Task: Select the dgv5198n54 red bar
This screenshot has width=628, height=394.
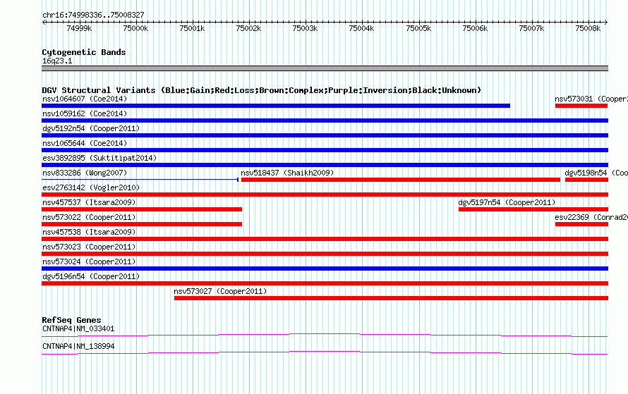Action: [x=587, y=180]
